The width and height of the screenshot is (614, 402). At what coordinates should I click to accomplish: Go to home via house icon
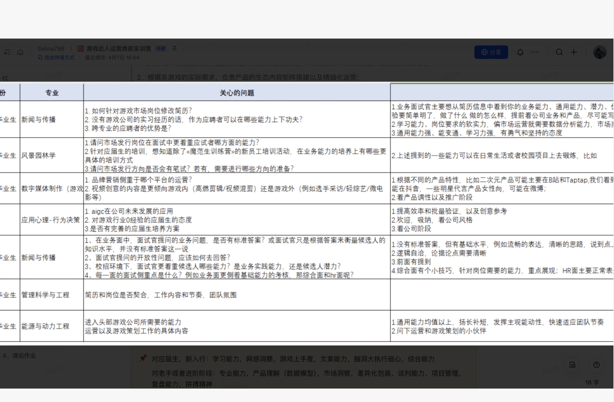[x=20, y=52]
